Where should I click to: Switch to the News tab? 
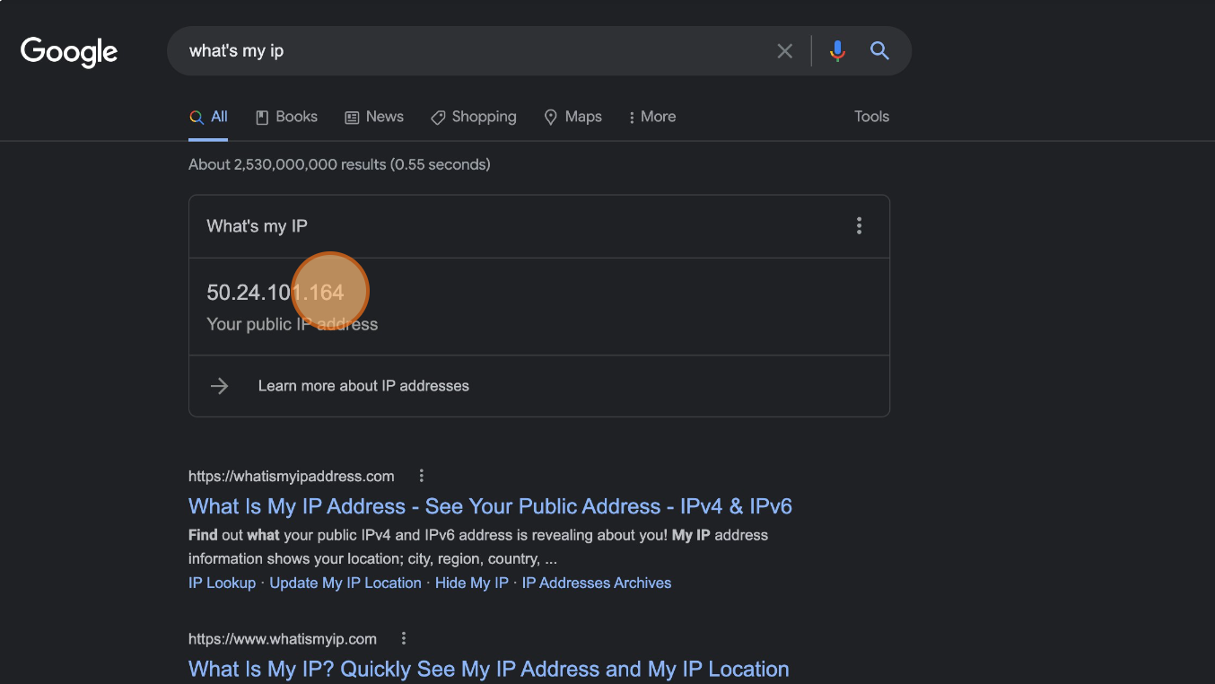pos(374,117)
